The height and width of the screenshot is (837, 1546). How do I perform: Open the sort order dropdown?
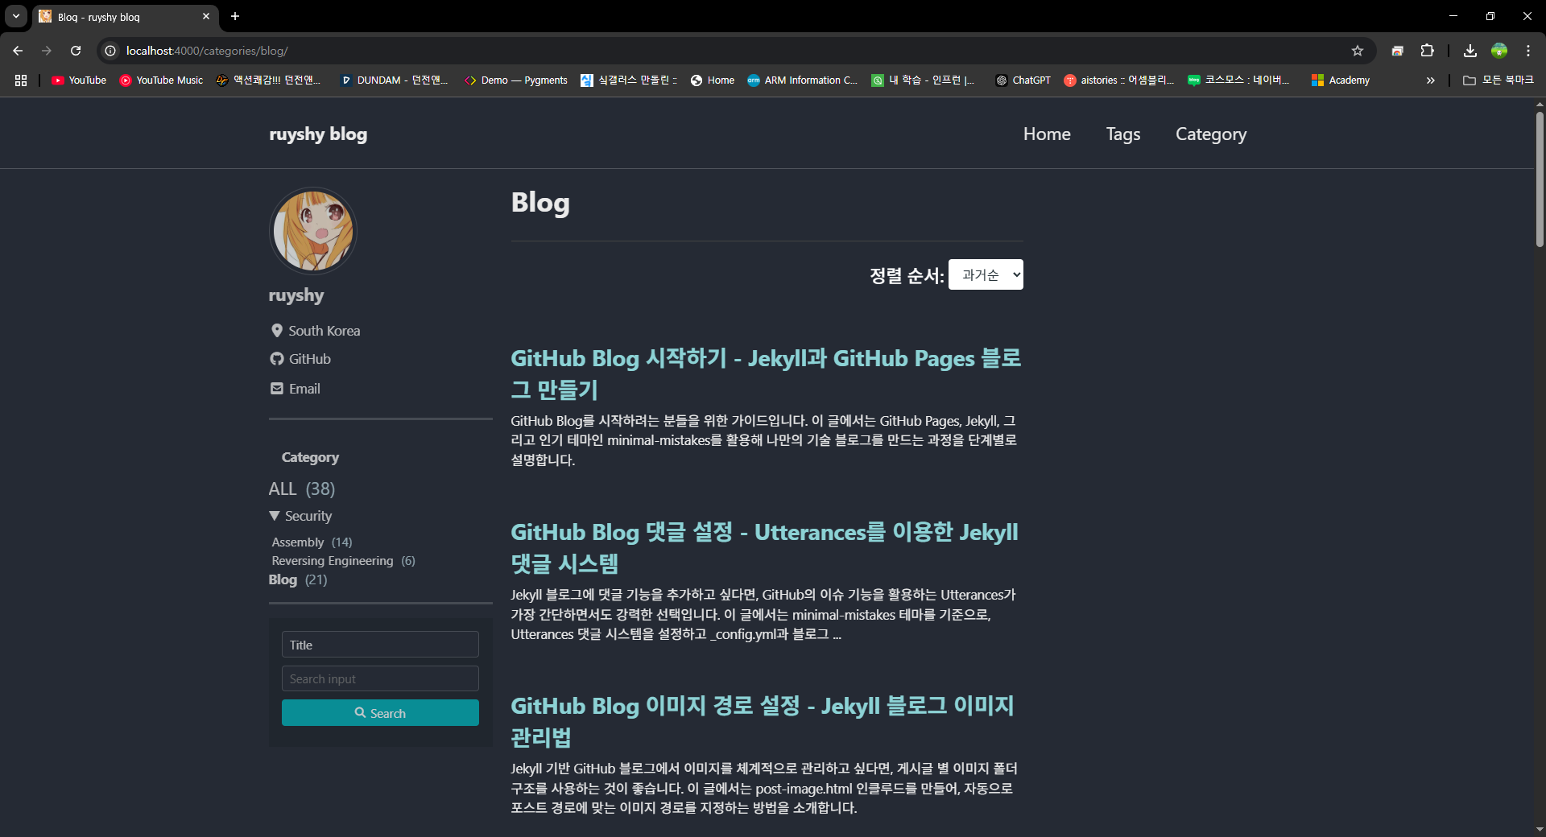click(x=985, y=274)
